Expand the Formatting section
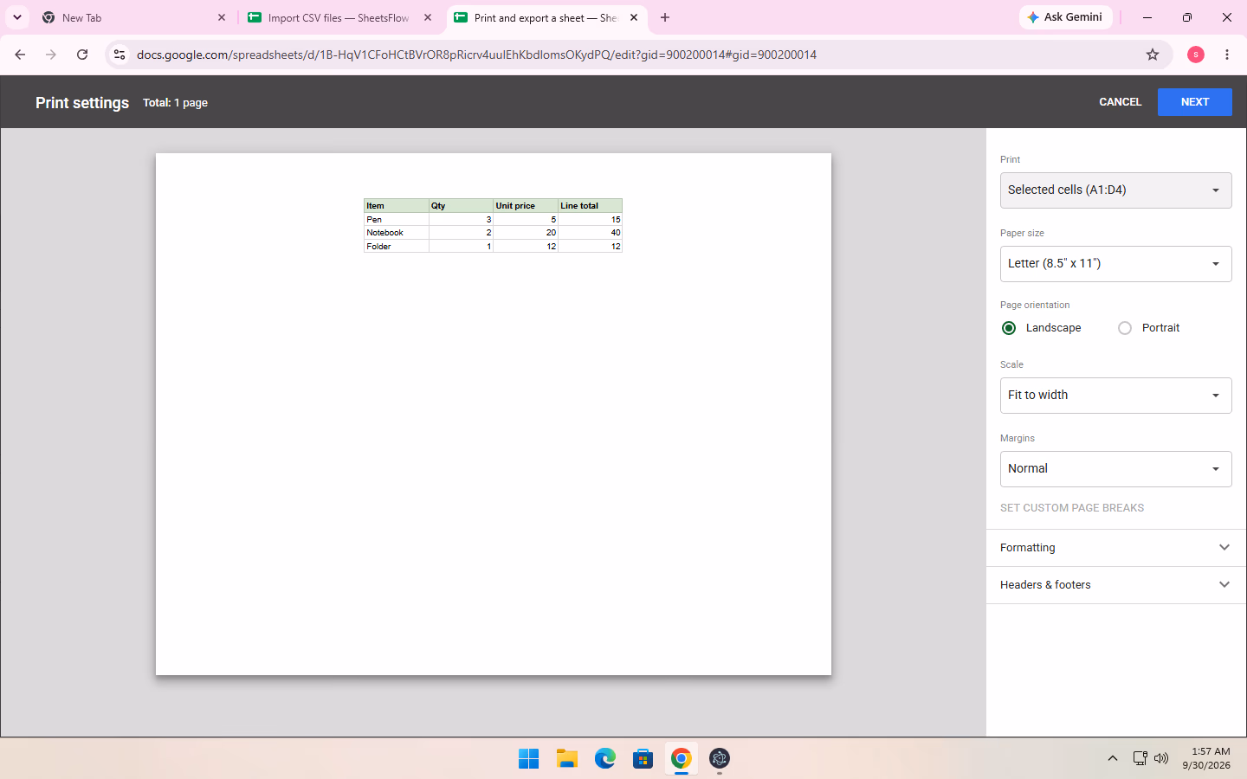The height and width of the screenshot is (779, 1247). 1115,548
